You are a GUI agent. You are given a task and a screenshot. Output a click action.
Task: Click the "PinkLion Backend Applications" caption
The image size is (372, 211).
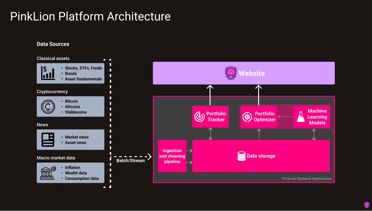click(x=307, y=179)
